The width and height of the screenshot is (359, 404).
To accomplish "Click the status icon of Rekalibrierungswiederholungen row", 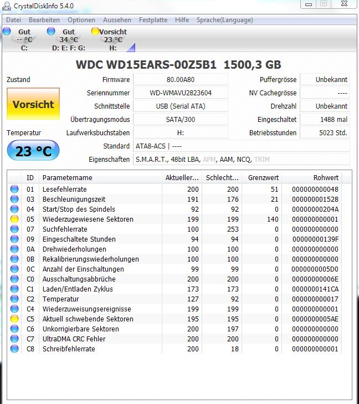I will [14, 259].
